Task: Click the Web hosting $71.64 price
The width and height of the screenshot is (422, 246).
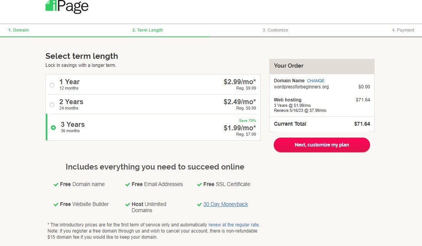Action: [363, 100]
